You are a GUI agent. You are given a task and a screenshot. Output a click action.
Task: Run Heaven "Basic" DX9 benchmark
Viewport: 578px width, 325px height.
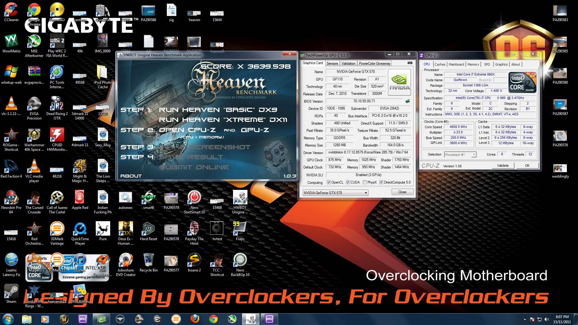tap(218, 110)
